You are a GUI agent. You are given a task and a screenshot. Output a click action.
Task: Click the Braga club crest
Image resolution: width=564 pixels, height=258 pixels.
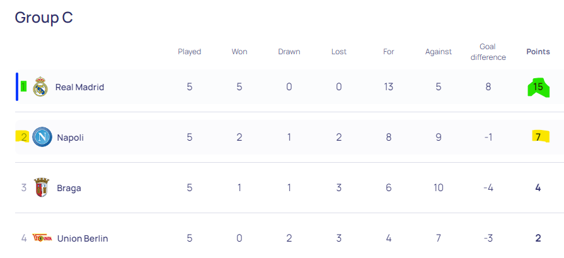click(x=41, y=187)
